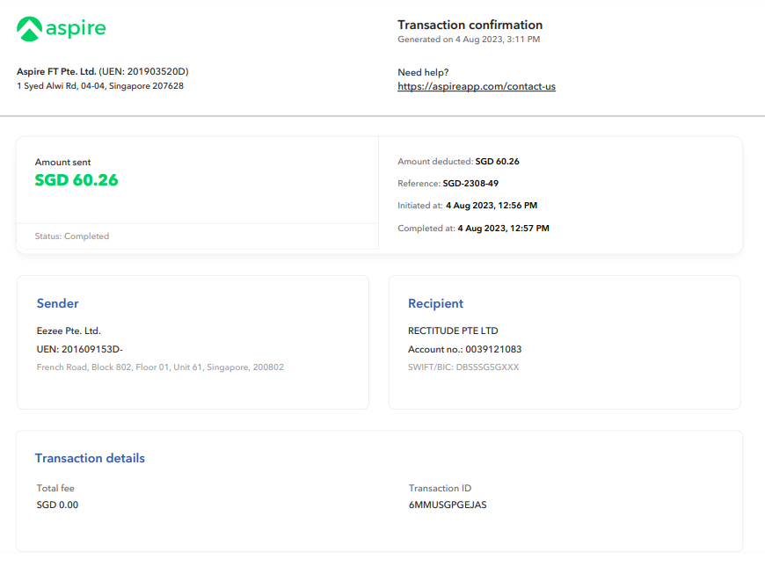Select 'Aspire FT Pte. Ltd.' company name
The height and width of the screenshot is (574, 765).
point(56,72)
